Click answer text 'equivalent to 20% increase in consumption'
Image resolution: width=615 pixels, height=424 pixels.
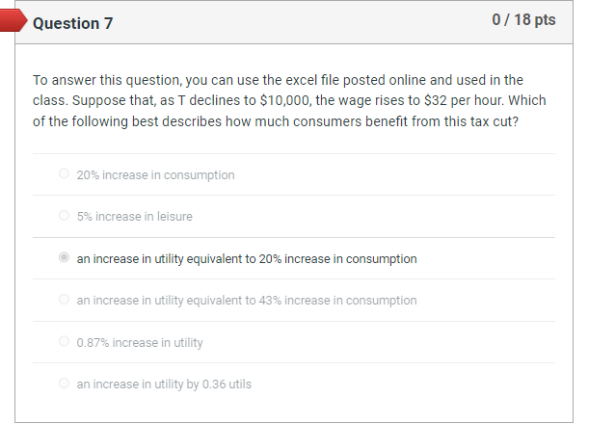247,258
